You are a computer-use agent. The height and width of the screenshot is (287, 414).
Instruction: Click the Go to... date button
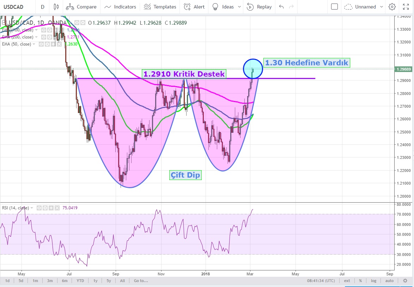click(x=141, y=281)
